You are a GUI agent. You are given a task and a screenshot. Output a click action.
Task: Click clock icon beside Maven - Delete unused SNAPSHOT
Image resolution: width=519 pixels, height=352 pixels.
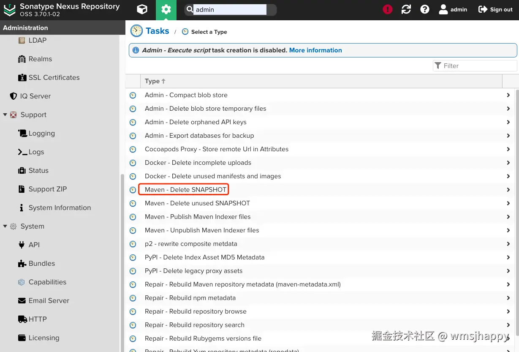[133, 203]
